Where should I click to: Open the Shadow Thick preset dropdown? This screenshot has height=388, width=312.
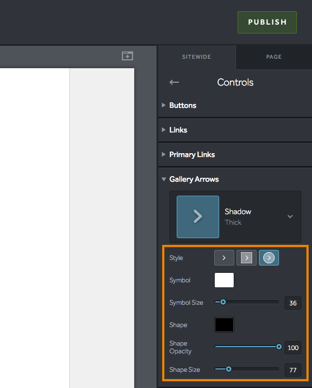(x=290, y=216)
